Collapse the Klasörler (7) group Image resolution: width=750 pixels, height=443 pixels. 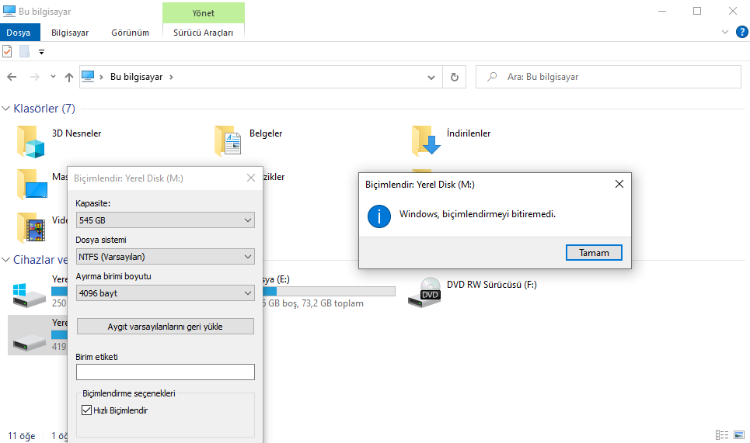[5, 109]
